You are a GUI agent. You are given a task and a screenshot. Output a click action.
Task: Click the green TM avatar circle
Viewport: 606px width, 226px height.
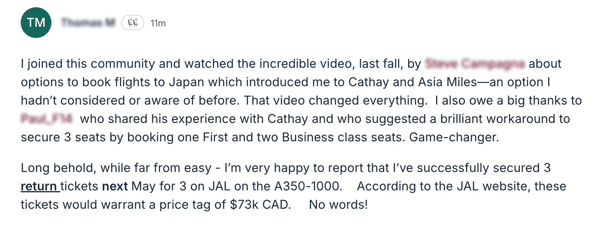click(x=36, y=23)
